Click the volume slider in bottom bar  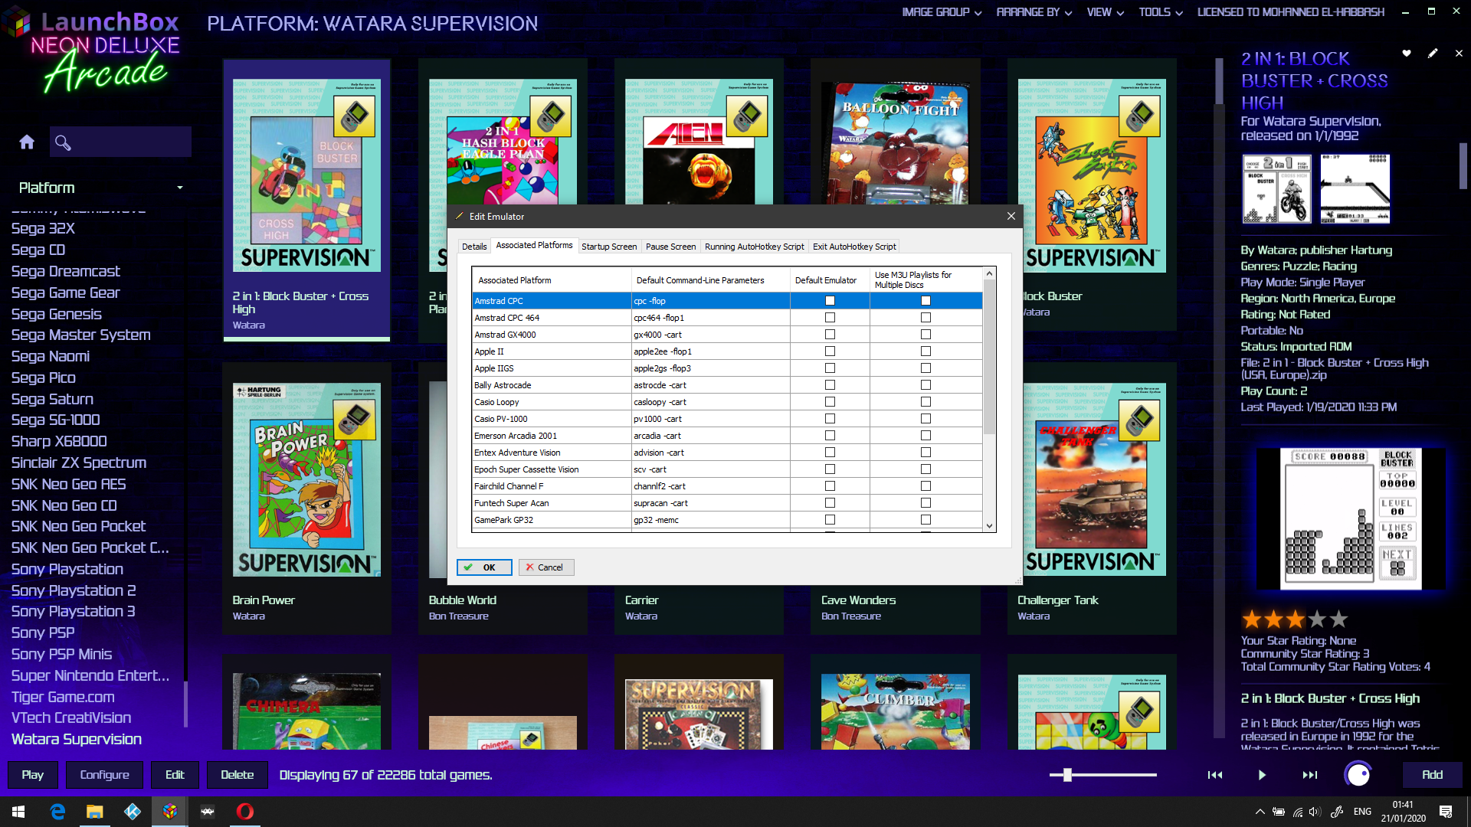tap(1103, 775)
